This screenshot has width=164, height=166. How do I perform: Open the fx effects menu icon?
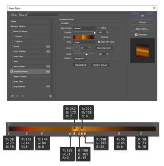pos(12,96)
